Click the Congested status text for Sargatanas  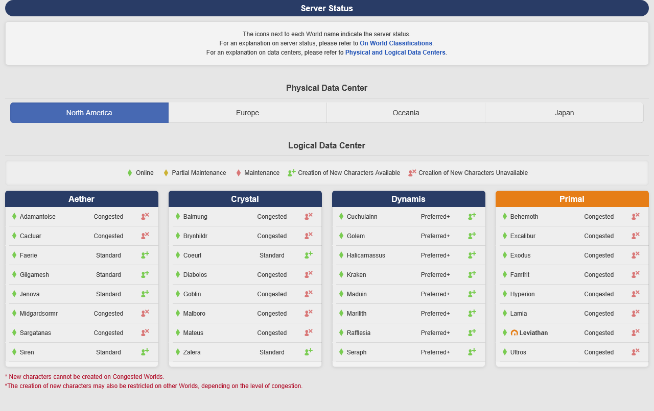click(108, 333)
